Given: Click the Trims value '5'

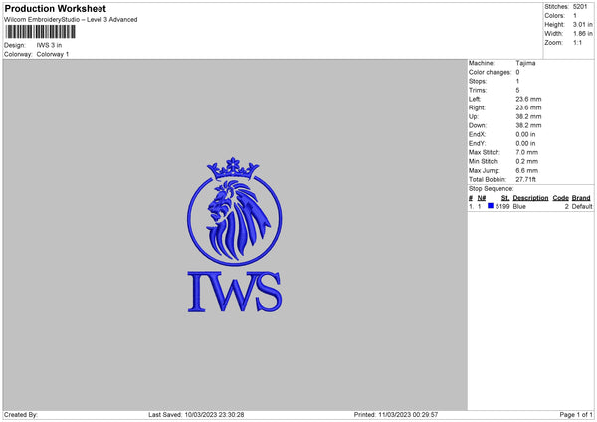Looking at the screenshot, I should pyautogui.click(x=517, y=90).
